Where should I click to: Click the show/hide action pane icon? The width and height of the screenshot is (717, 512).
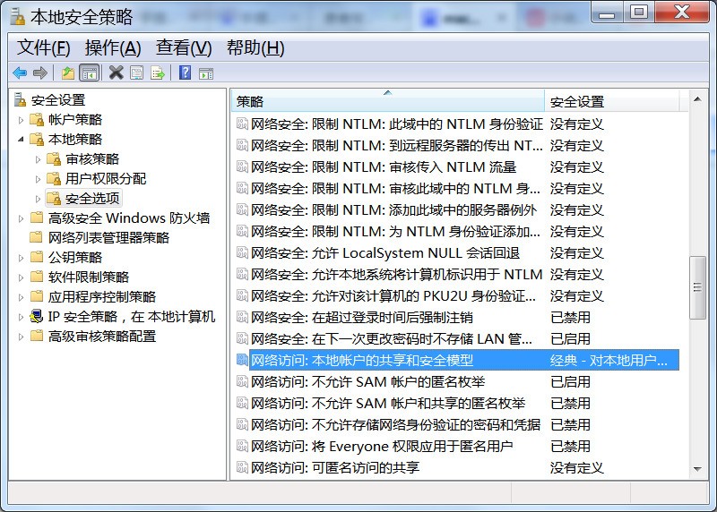pyautogui.click(x=205, y=73)
